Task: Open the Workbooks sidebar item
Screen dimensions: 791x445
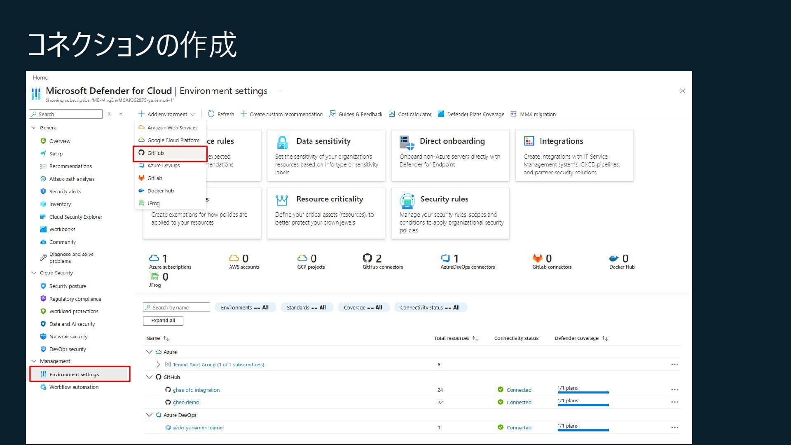Action: 62,230
